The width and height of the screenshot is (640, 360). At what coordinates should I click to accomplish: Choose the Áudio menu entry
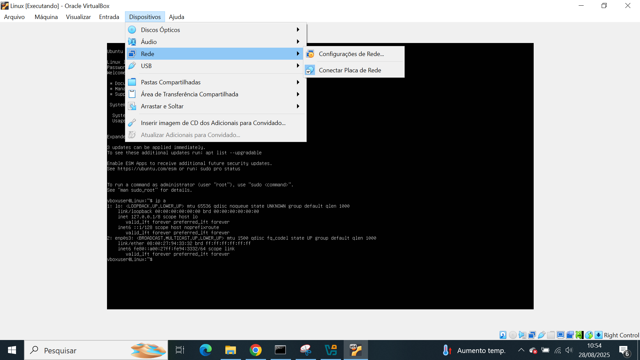pos(216,42)
